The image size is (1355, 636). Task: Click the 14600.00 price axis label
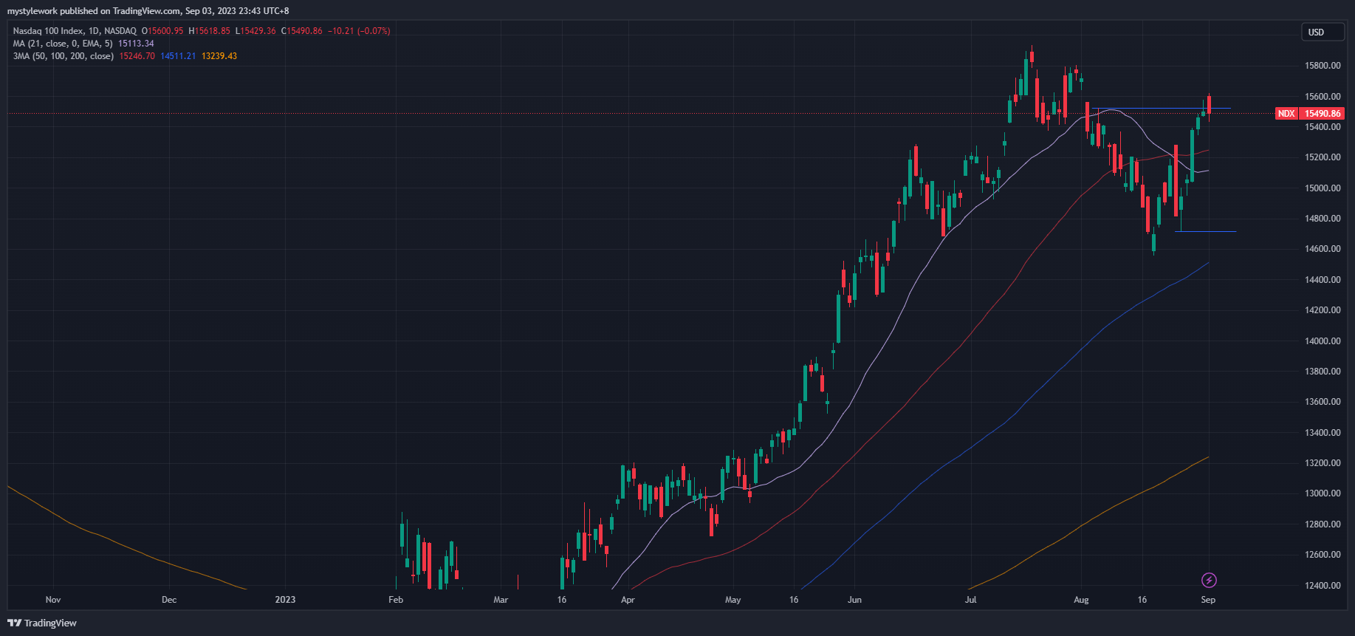(1323, 249)
